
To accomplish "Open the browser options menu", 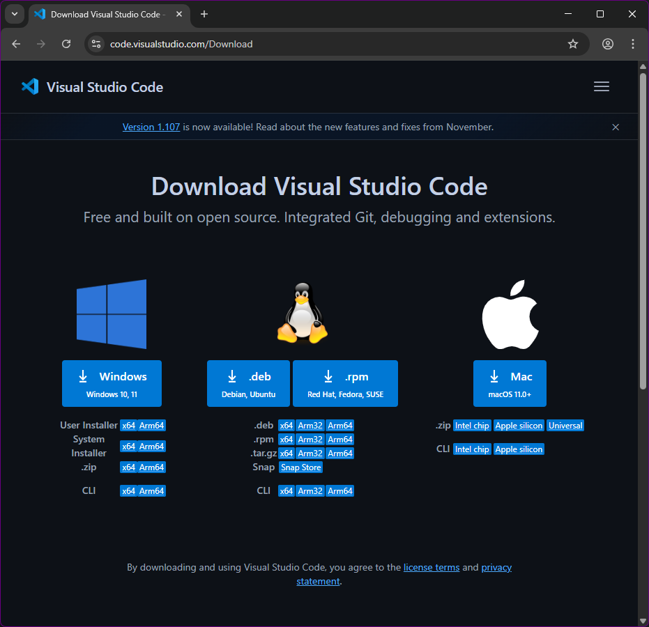I will (x=633, y=43).
